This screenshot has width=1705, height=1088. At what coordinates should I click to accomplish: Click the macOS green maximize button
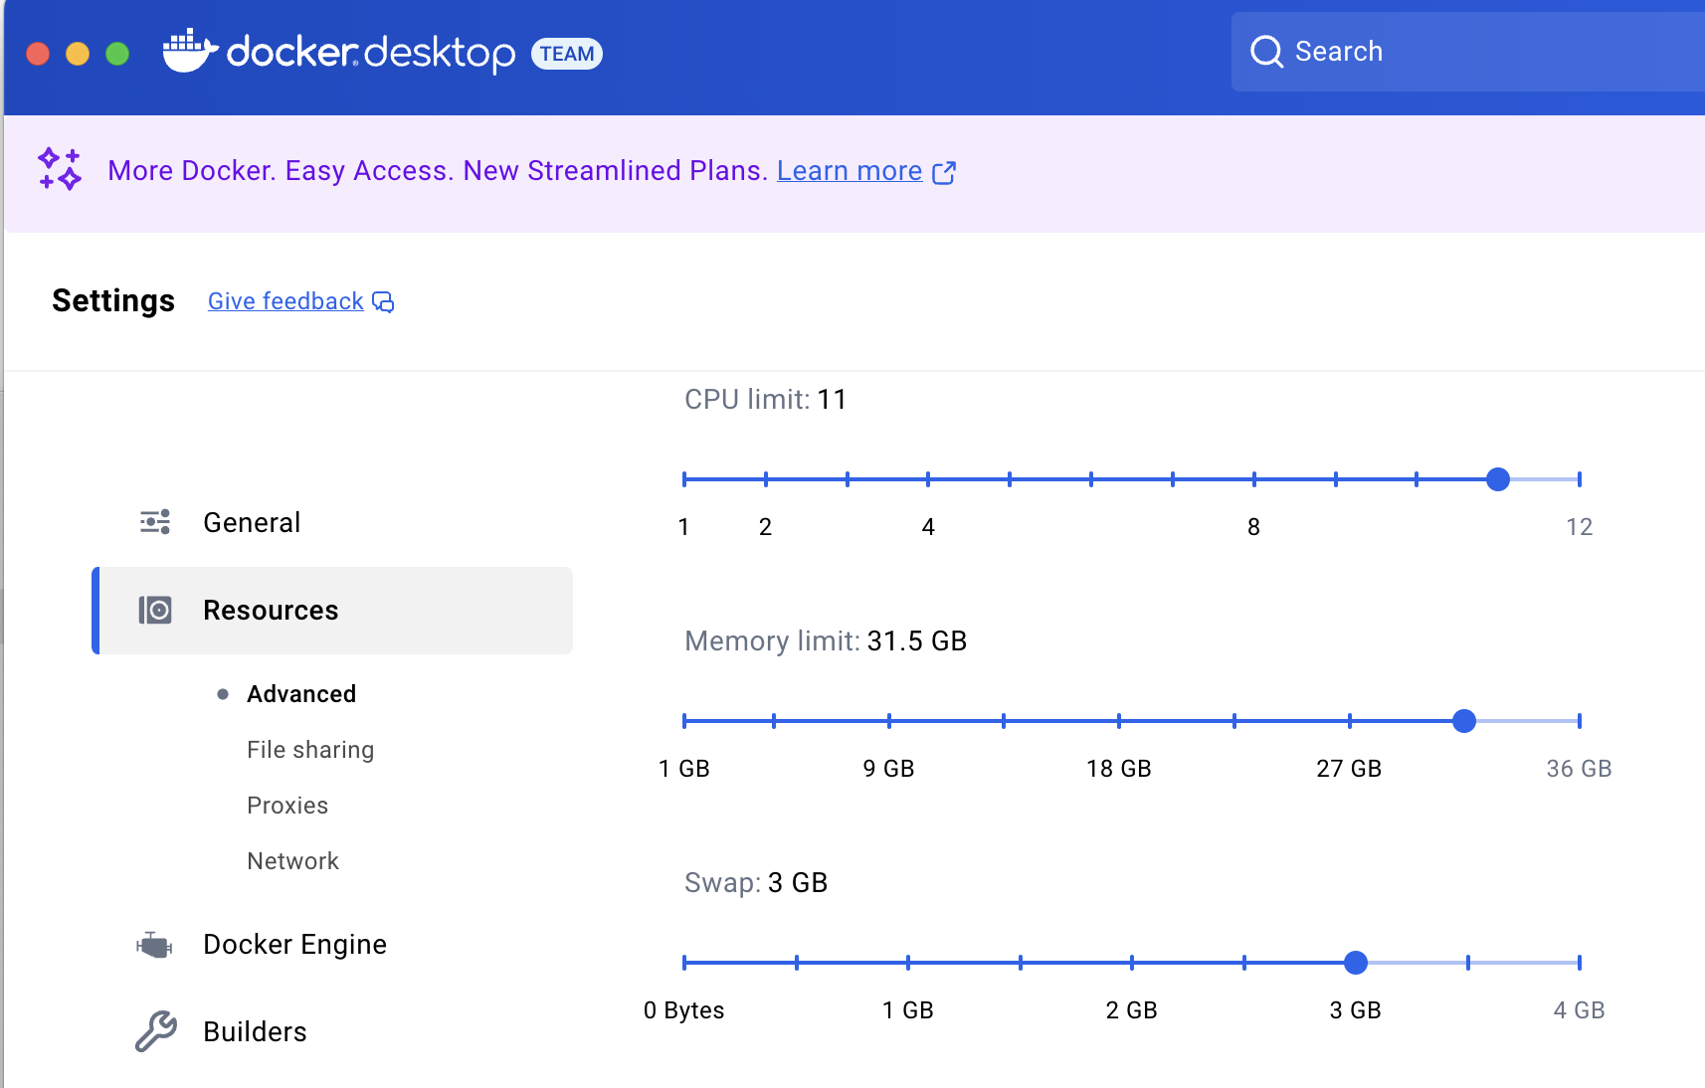click(117, 54)
